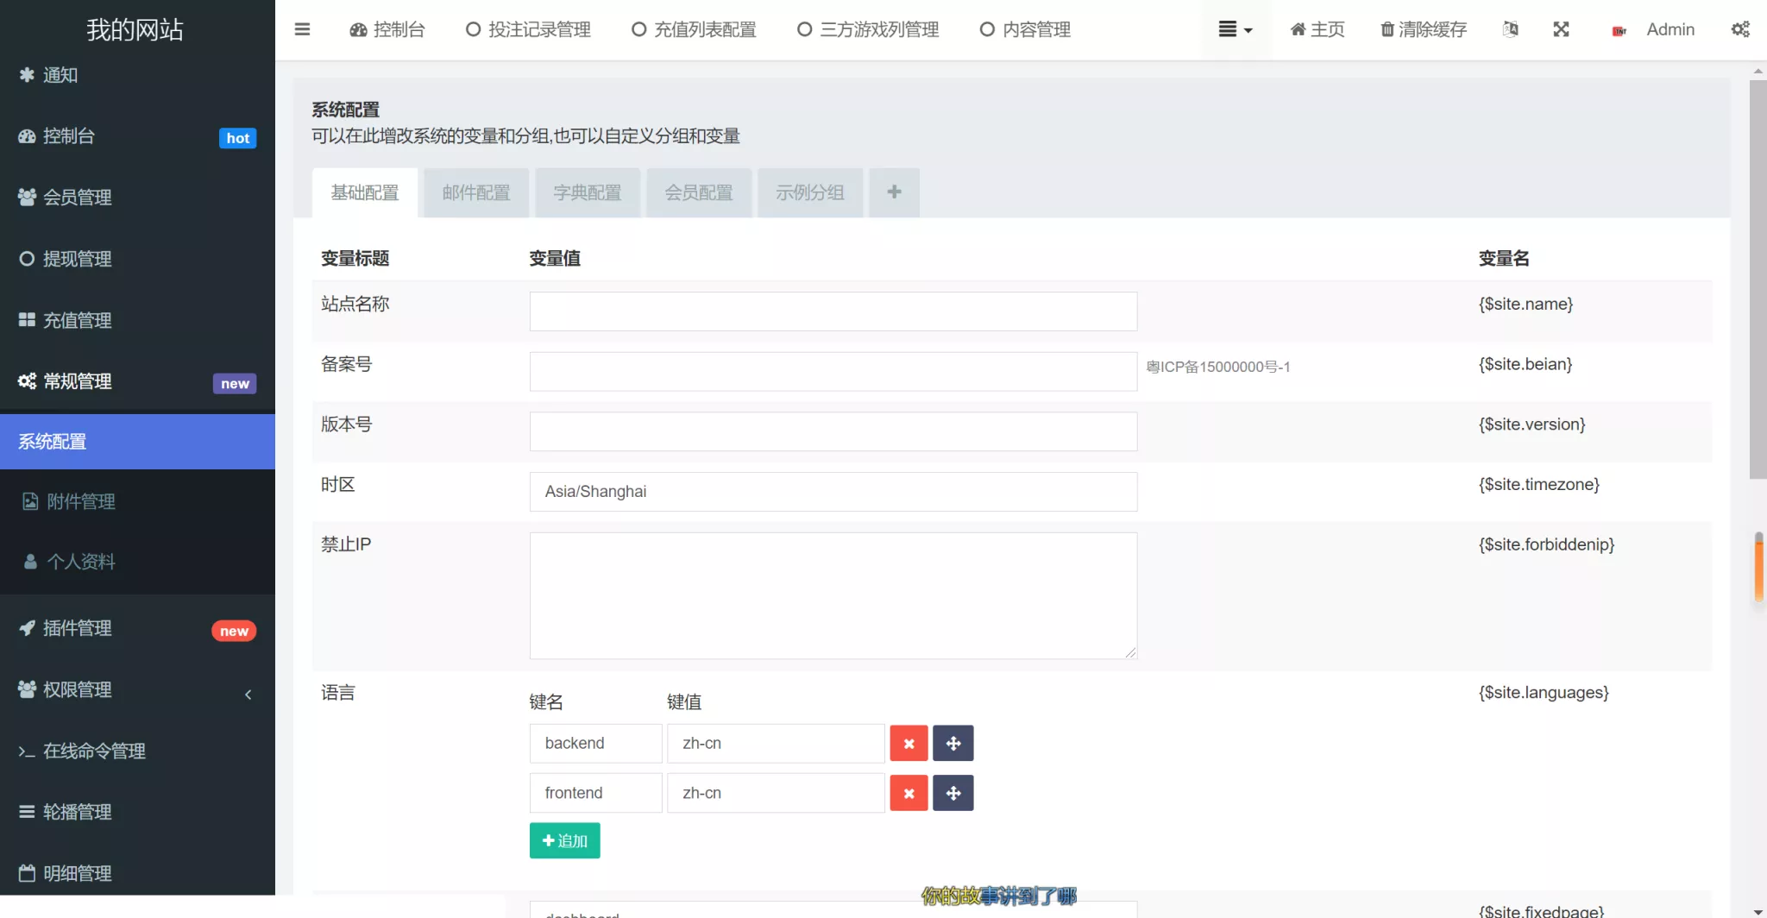This screenshot has height=918, width=1767.
Task: Expand the list-style dropdown in the top bar
Action: point(1236,28)
